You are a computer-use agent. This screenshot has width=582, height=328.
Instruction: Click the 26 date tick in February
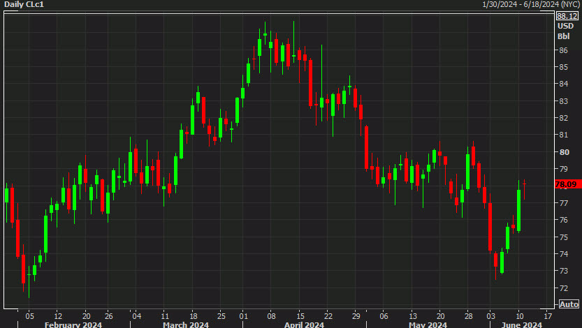pyautogui.click(x=108, y=316)
